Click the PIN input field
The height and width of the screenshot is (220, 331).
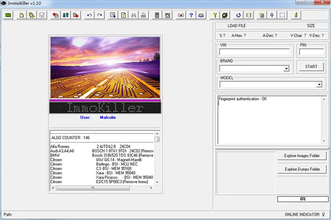pyautogui.click(x=311, y=52)
